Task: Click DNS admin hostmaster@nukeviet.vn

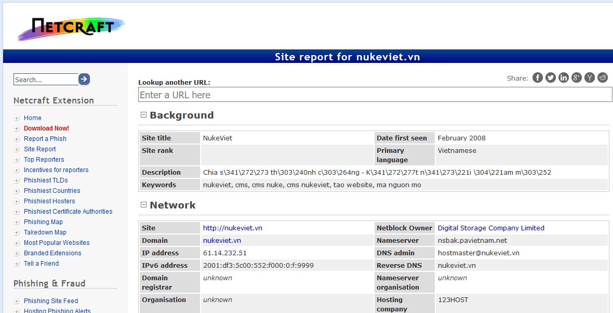Action: 478,253
